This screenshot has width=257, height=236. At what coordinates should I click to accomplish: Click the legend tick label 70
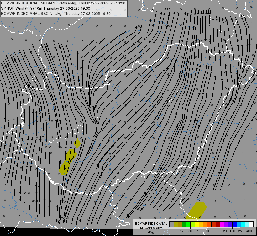[x=207, y=231]
